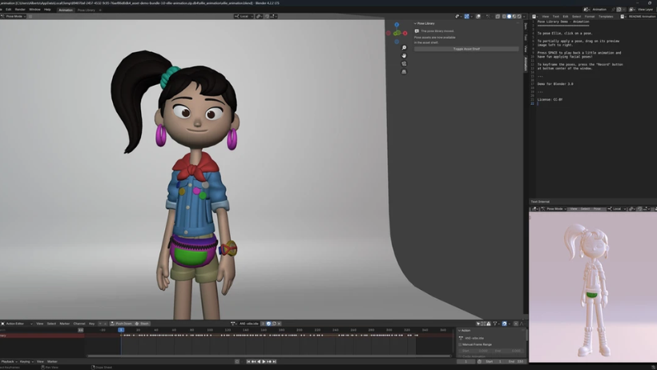Open the Templates menu in text editor
The width and height of the screenshot is (657, 370).
pyautogui.click(x=606, y=16)
